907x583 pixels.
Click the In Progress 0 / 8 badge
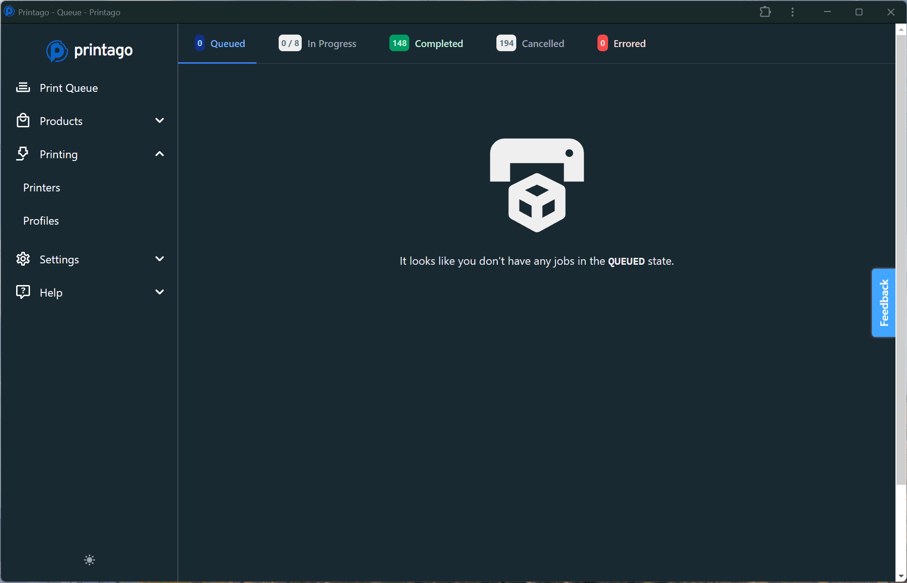(x=290, y=43)
